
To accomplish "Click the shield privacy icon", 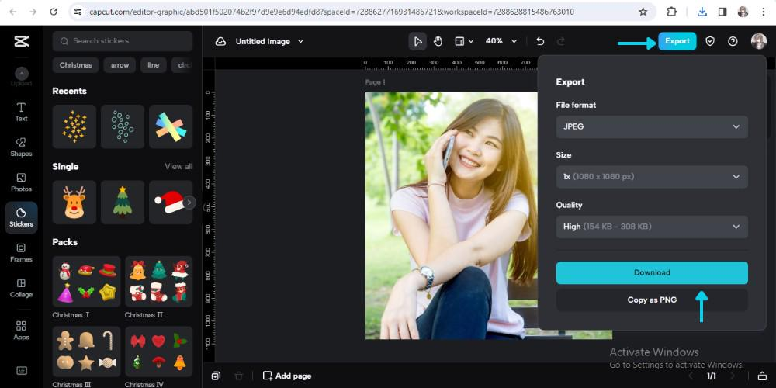I will click(x=710, y=42).
